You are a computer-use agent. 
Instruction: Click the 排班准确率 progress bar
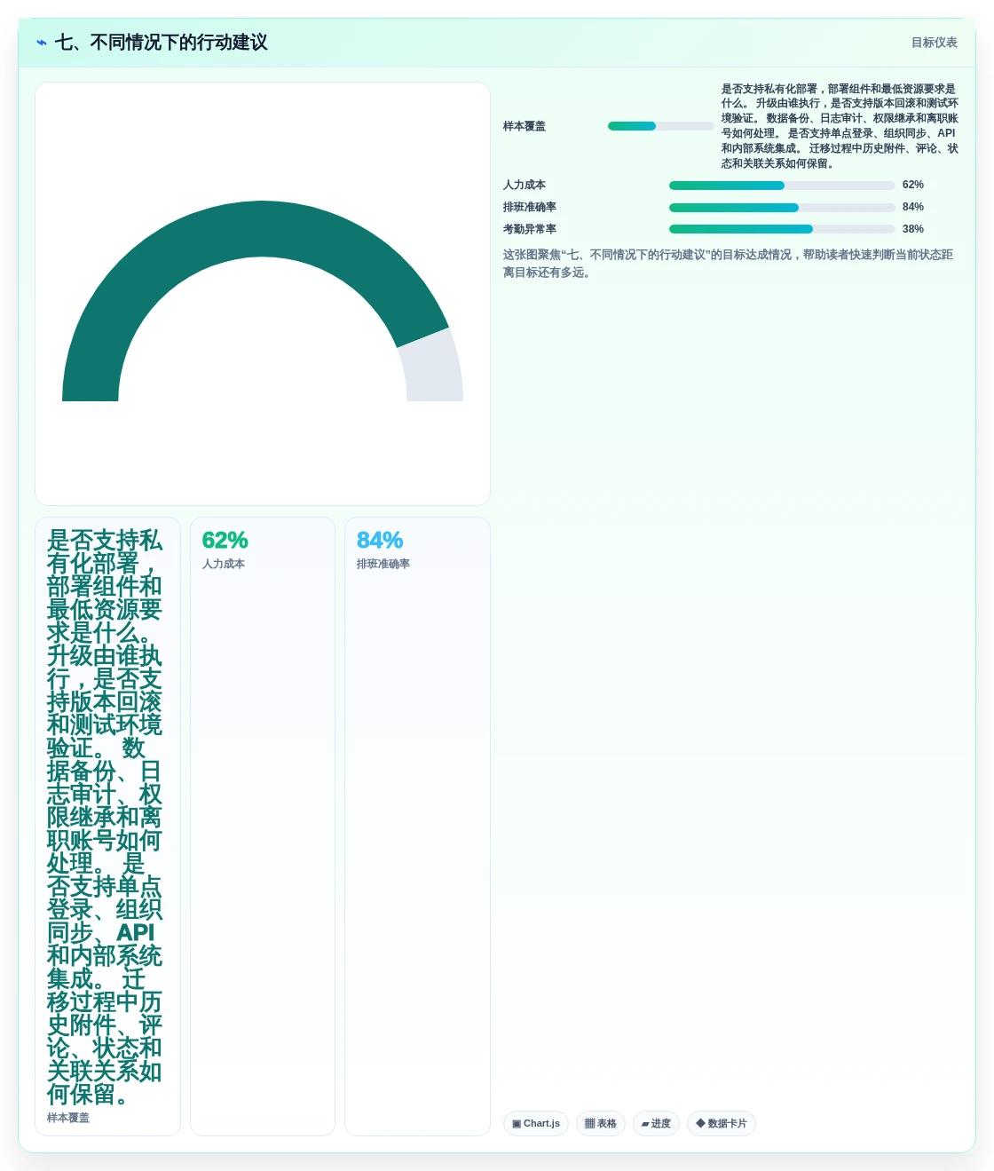point(782,208)
